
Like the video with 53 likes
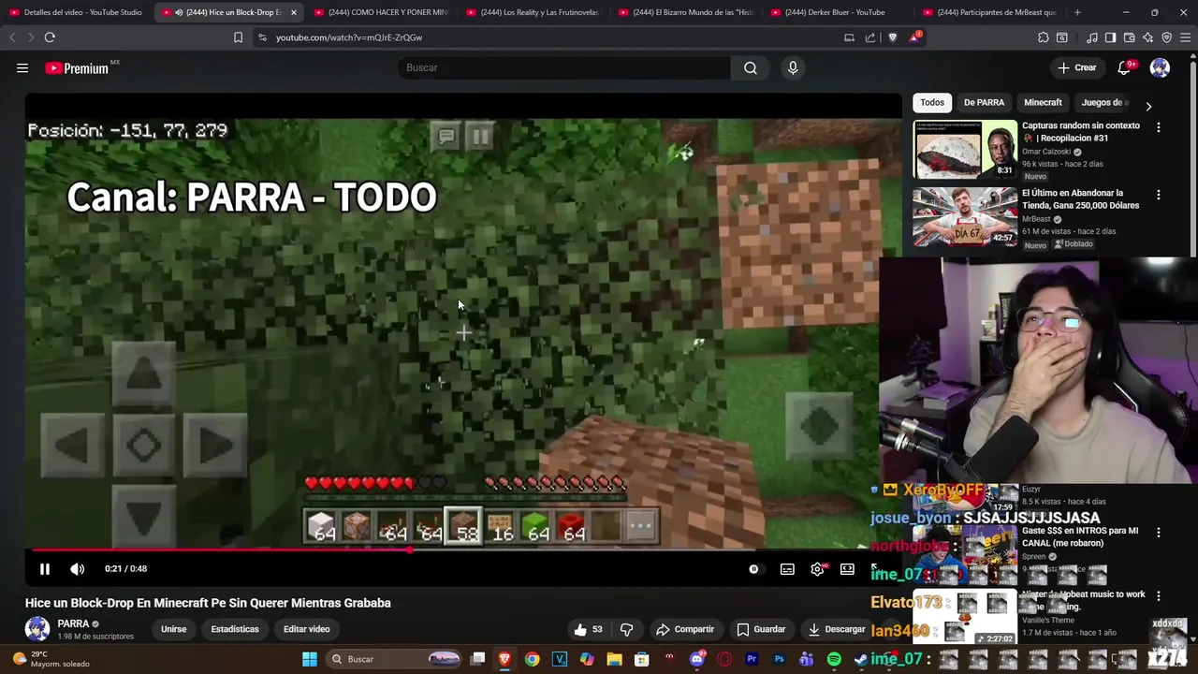(589, 629)
